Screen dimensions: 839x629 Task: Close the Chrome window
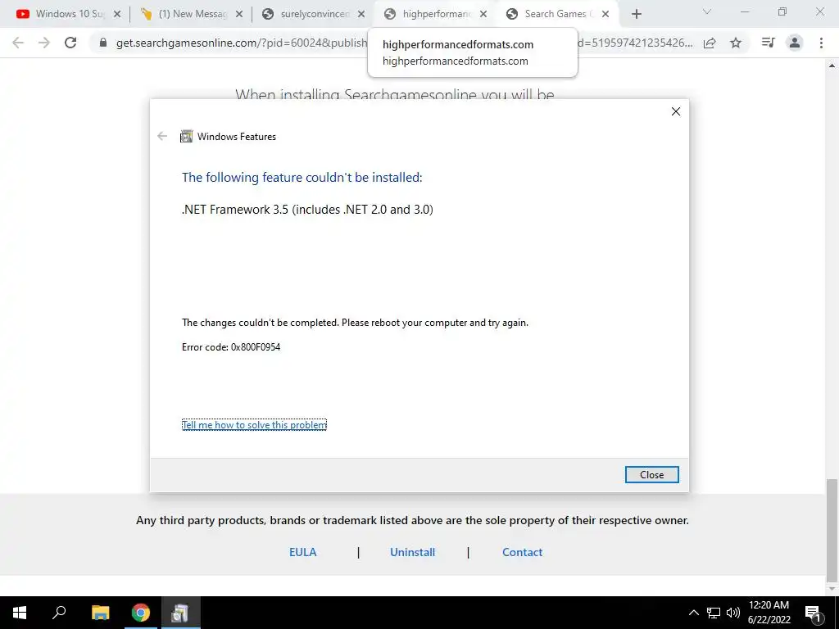819,11
